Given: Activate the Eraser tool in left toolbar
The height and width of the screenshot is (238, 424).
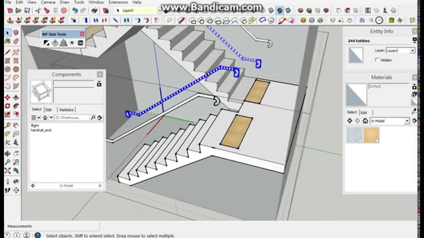Looking at the screenshot, I should [x=16, y=42].
